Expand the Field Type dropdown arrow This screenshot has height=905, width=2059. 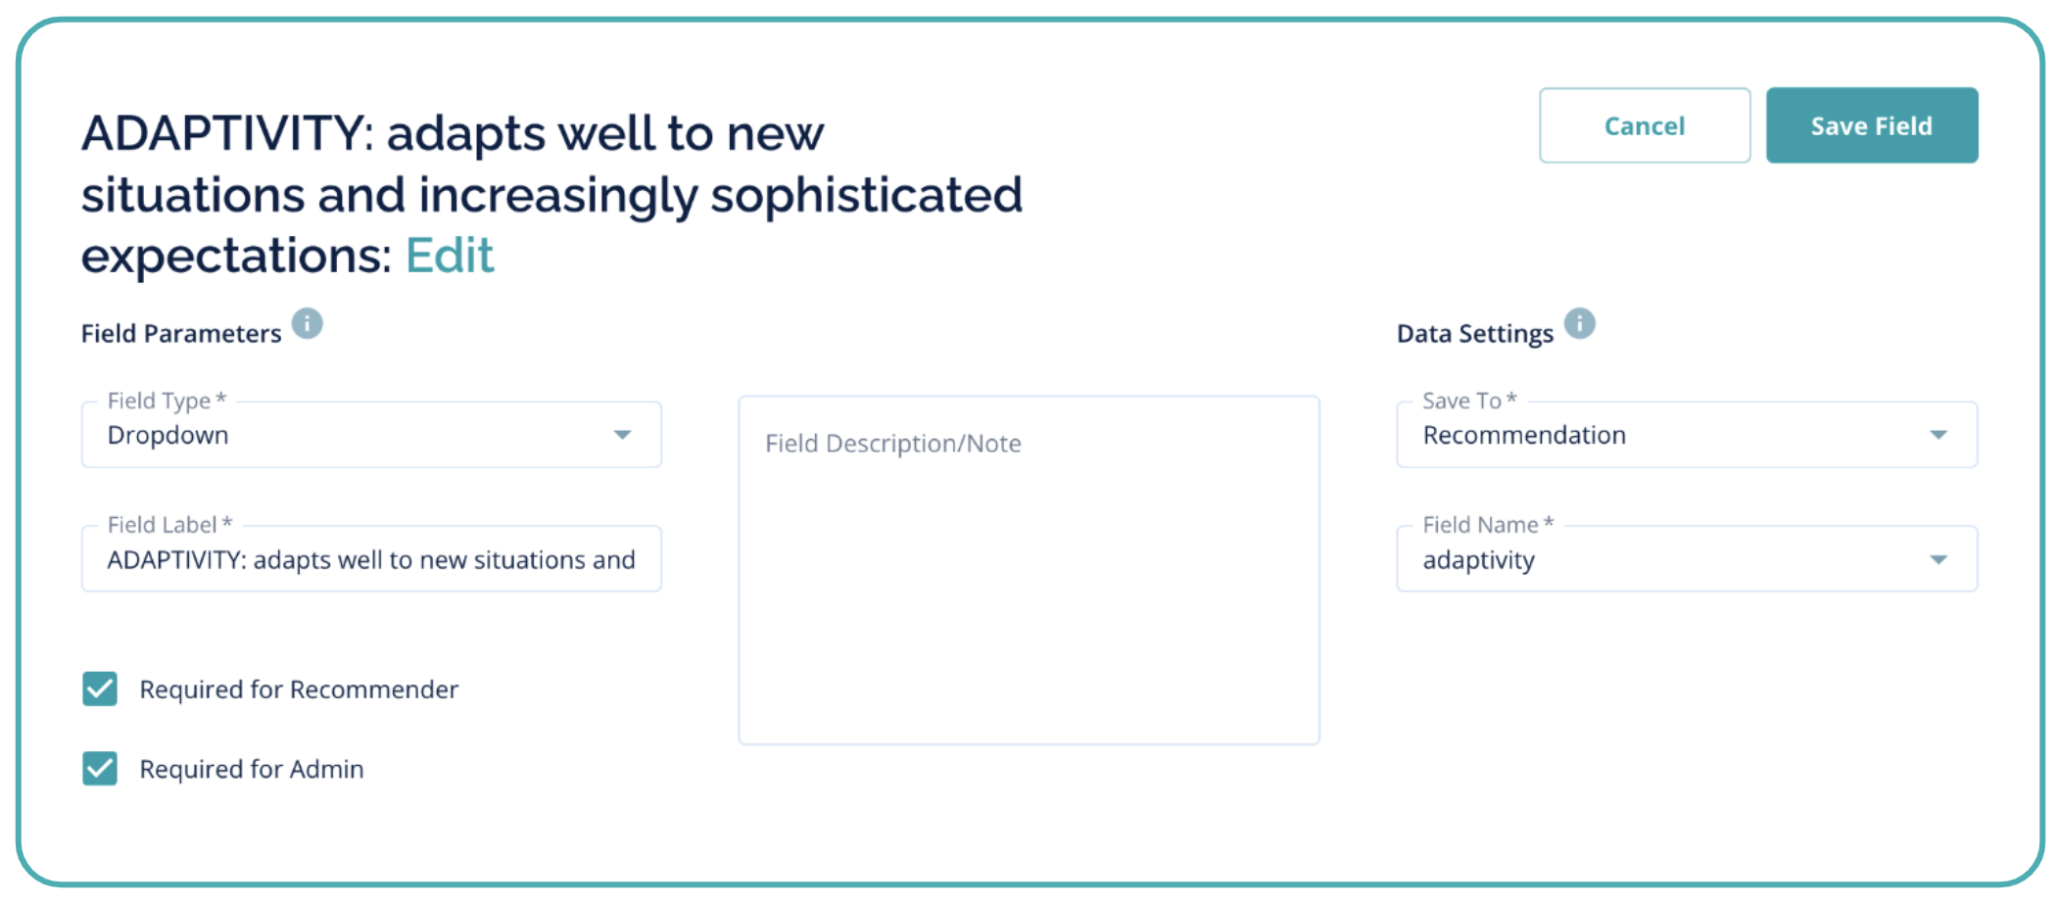tap(622, 435)
